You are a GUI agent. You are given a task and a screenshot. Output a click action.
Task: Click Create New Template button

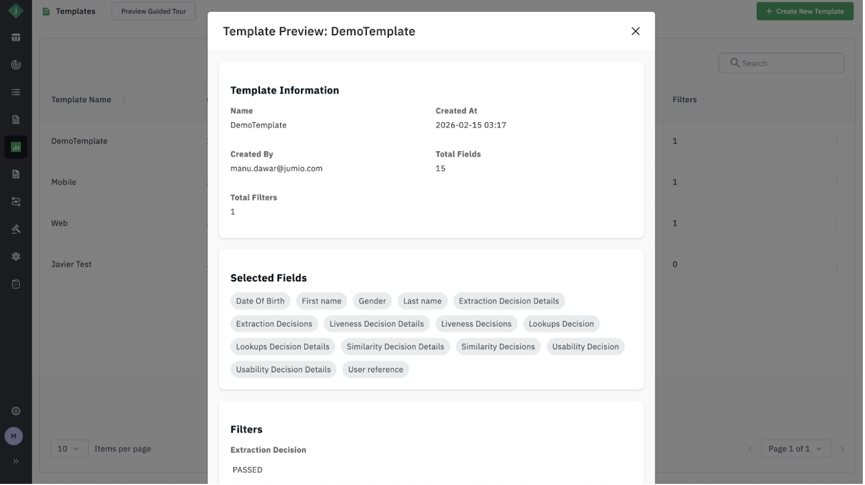tap(806, 12)
